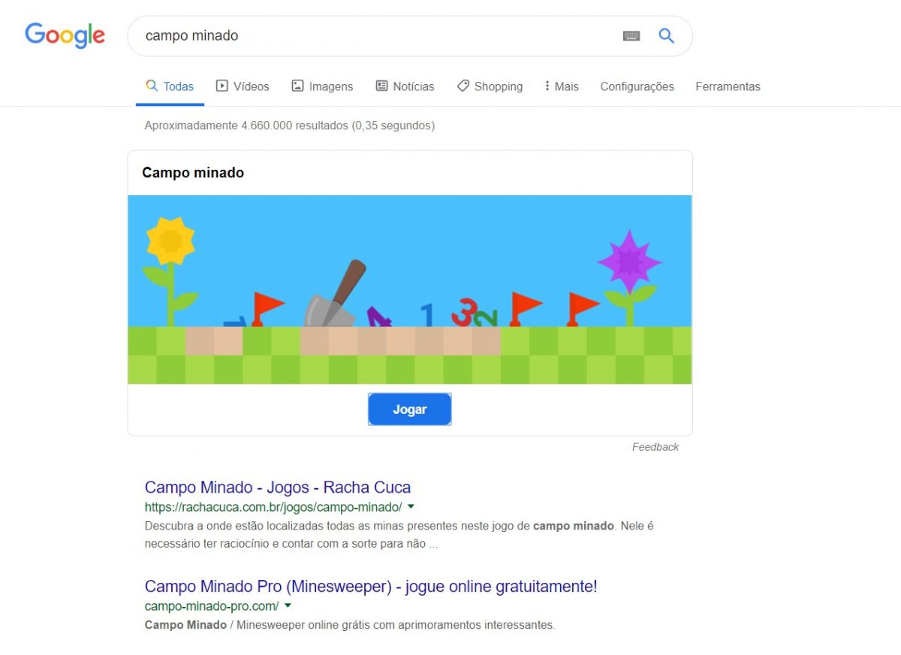Open Campo Minado Pro (Minesweeper) result
This screenshot has width=901, height=655.
tap(371, 587)
